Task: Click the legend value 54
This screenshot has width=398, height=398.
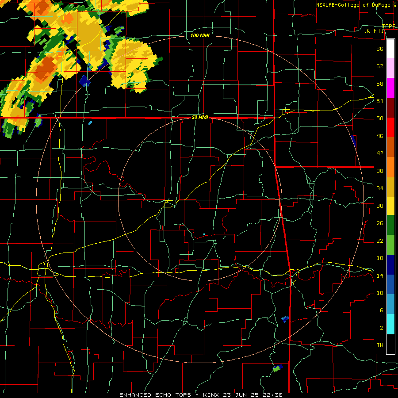Action: [x=380, y=101]
